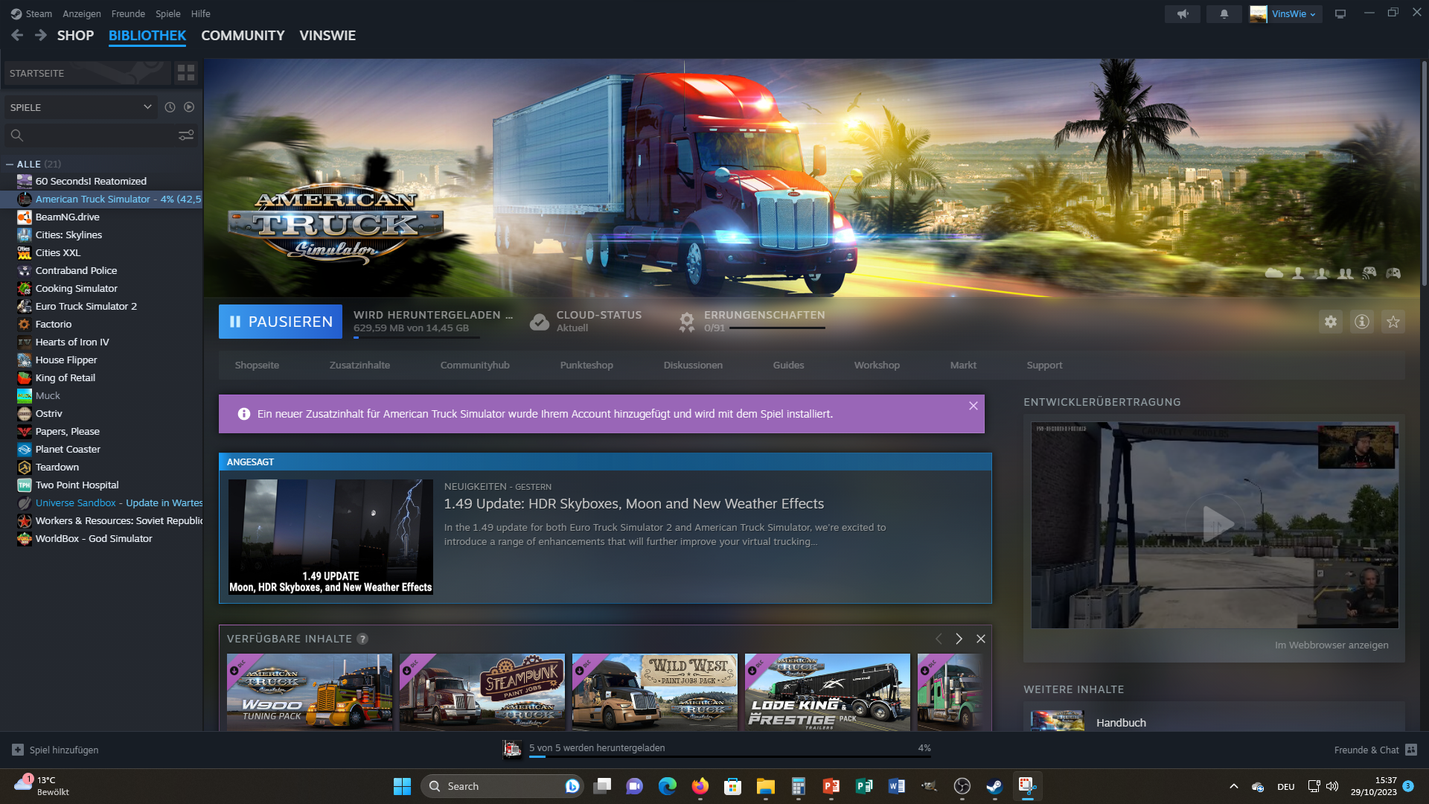Open advanced filter settings icon

pos(186,135)
